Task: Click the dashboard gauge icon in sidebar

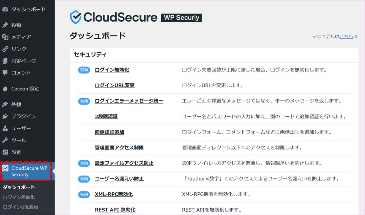Action: [x=5, y=9]
